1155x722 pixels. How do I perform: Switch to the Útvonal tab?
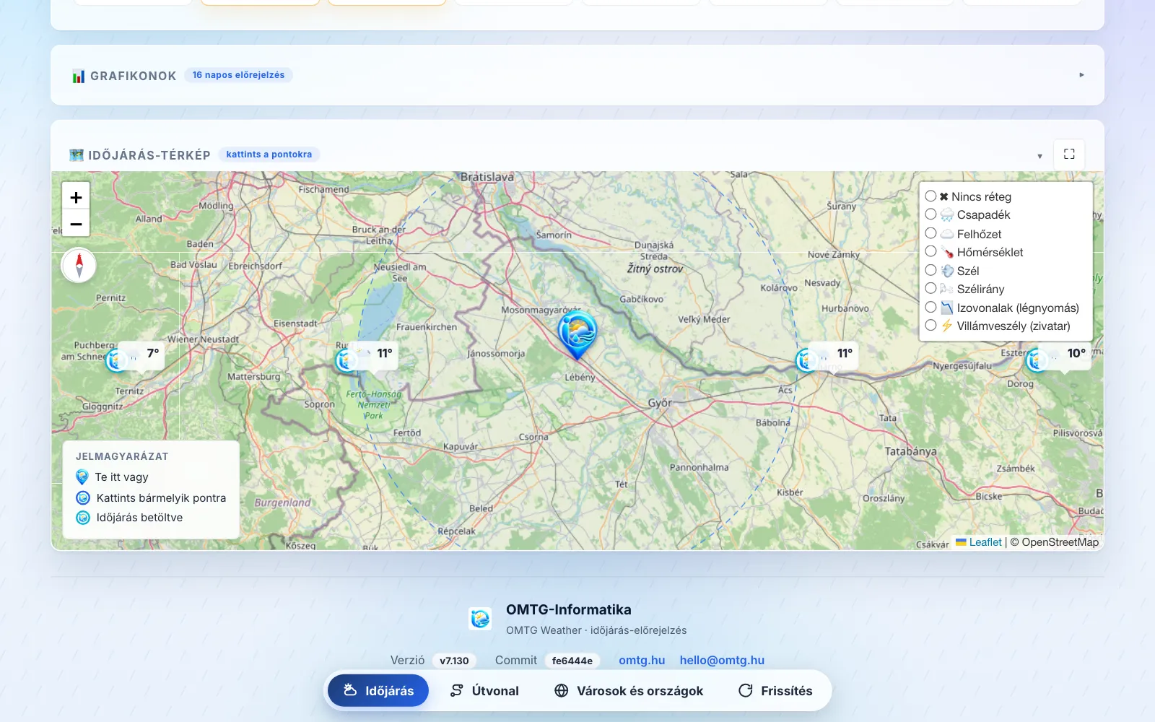pos(484,690)
